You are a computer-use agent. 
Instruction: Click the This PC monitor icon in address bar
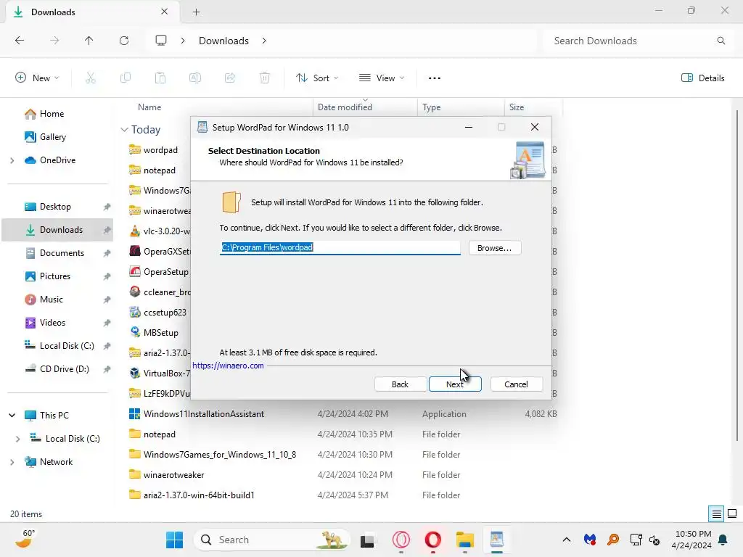pos(161,41)
